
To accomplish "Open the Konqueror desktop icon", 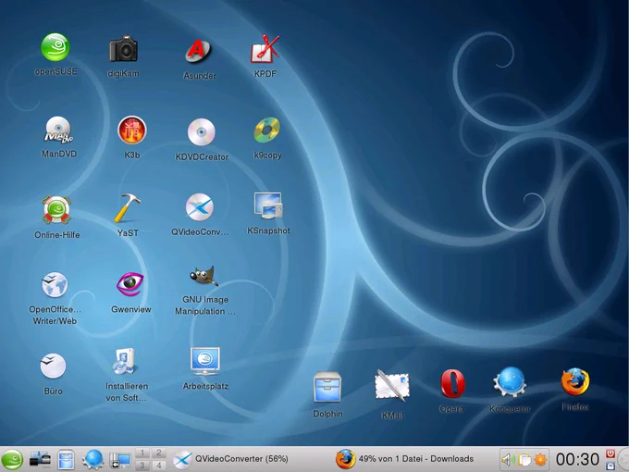I will (x=510, y=381).
